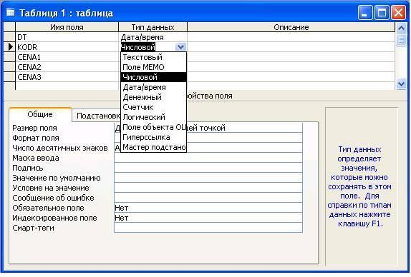Open the Подстановка tab
The height and width of the screenshot is (277, 411).
click(97, 116)
